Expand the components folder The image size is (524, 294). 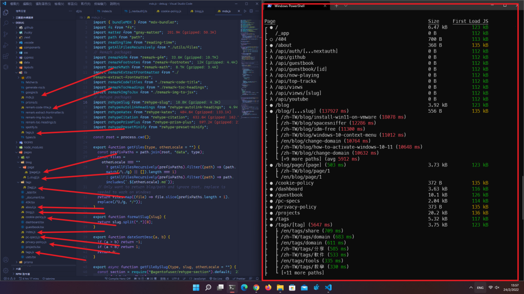(x=32, y=47)
